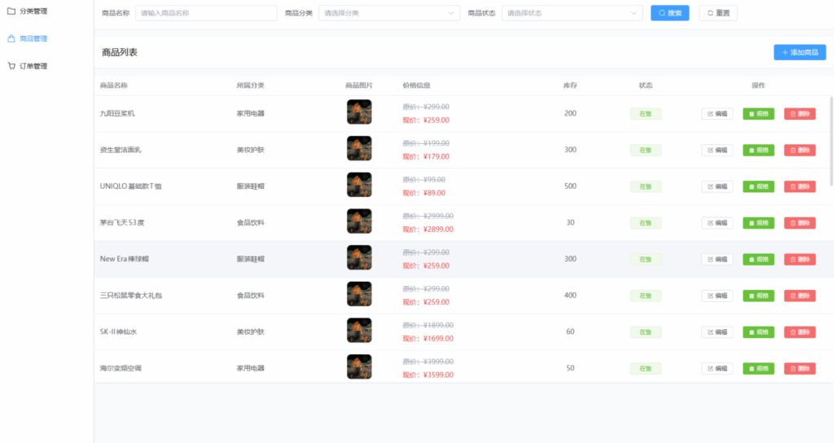The image size is (834, 443).
Task: Open the 资生堂洁面乳 product image thumbnail
Action: pos(359,148)
